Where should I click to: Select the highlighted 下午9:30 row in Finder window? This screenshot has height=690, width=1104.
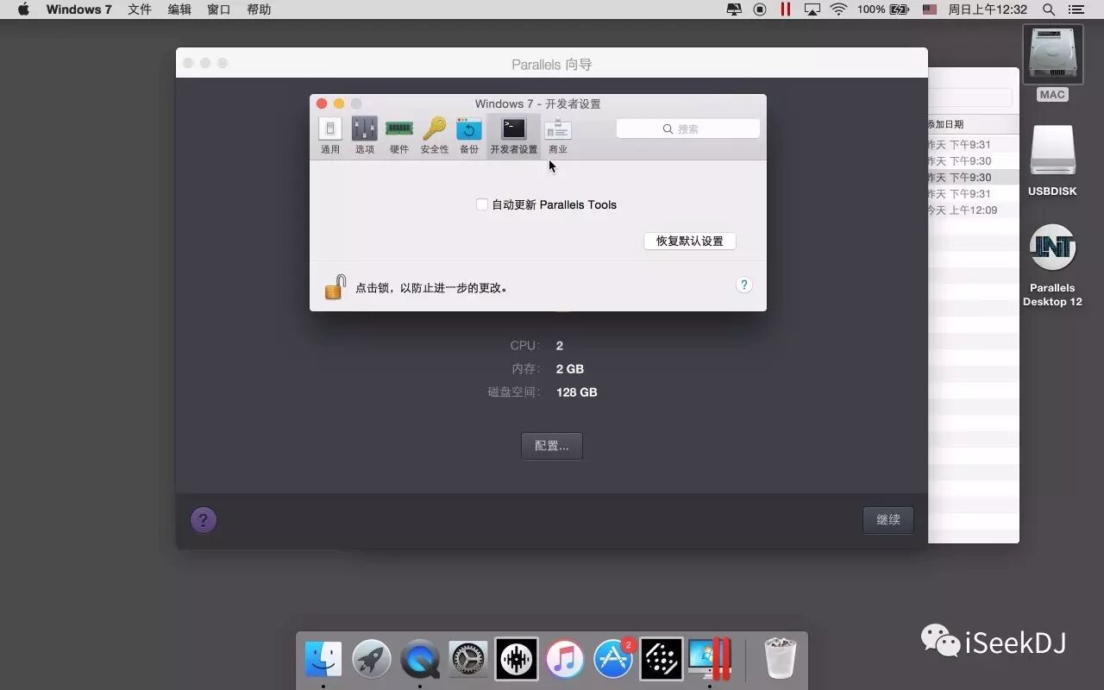(x=973, y=177)
